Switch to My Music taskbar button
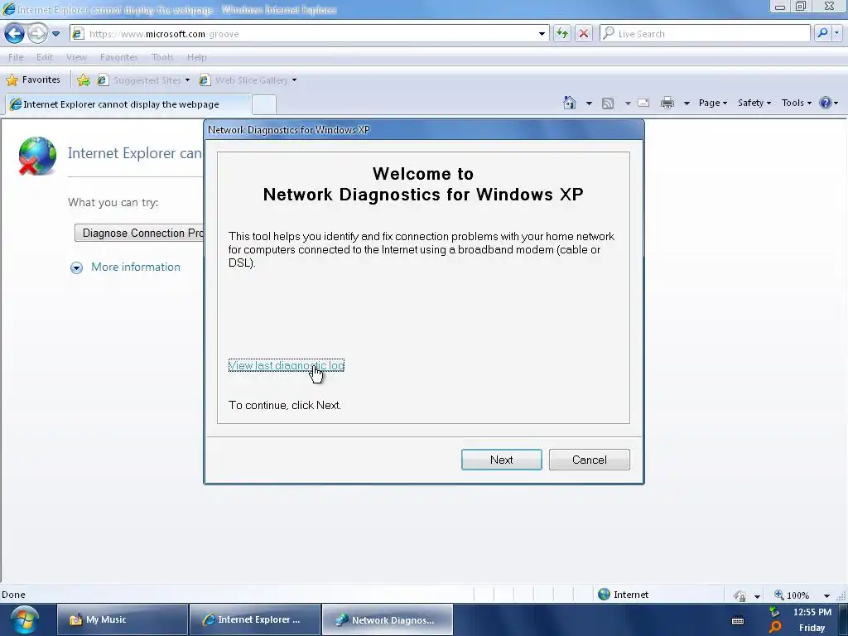Image resolution: width=848 pixels, height=636 pixels. click(x=123, y=619)
